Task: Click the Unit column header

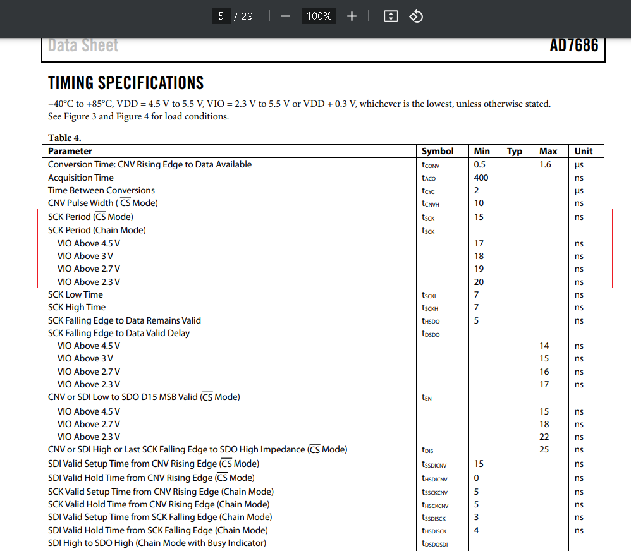Action: [584, 151]
